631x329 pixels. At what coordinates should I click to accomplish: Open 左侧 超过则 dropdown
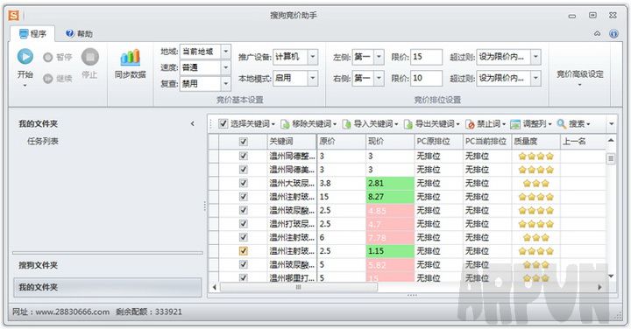[x=535, y=57]
